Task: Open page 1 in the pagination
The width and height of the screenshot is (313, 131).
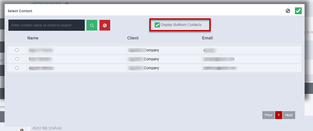Action: [279, 115]
